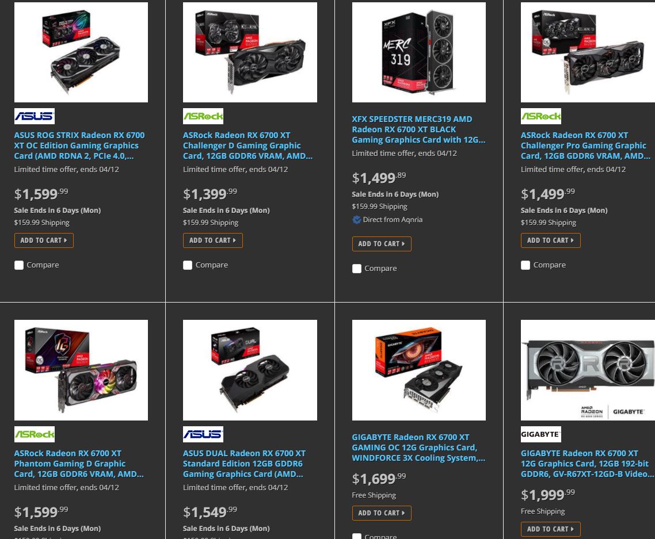Add the XFX SPEEDSTER MERC319 to cart

pyautogui.click(x=382, y=244)
